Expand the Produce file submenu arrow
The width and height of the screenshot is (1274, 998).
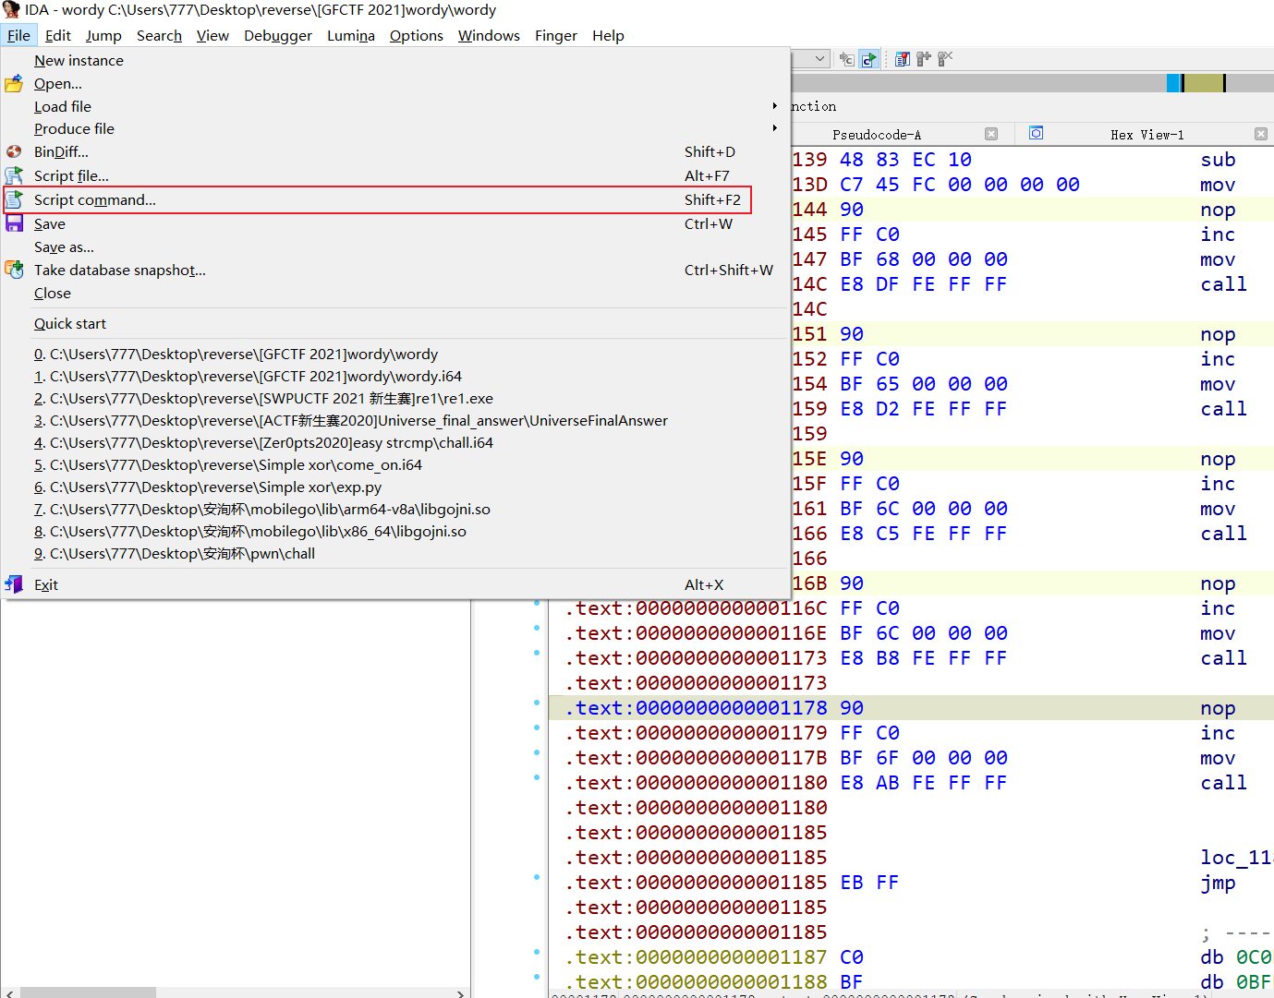(x=775, y=128)
